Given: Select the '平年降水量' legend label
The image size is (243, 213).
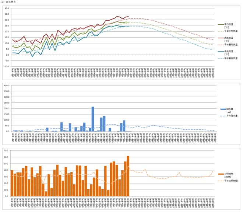Looking at the screenshot, I should (232, 116).
